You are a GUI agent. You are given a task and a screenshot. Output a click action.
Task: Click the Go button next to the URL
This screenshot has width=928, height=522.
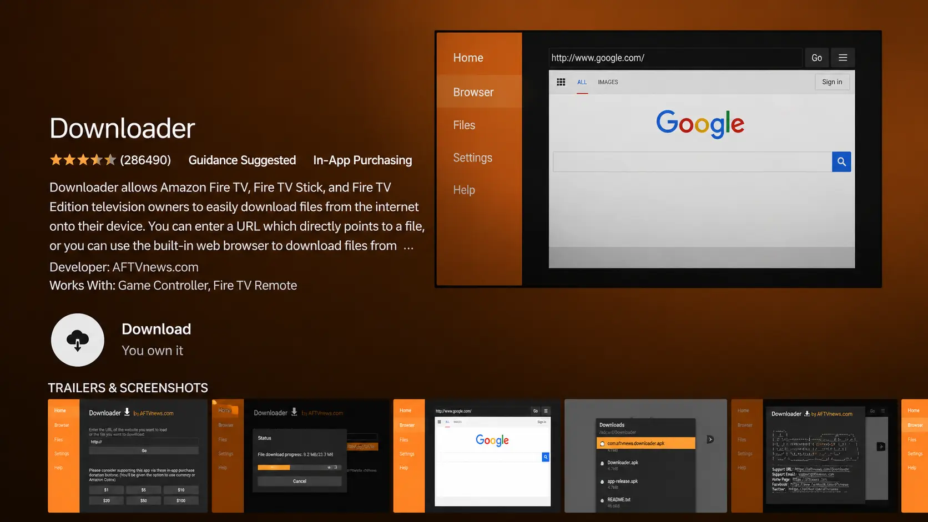(816, 58)
